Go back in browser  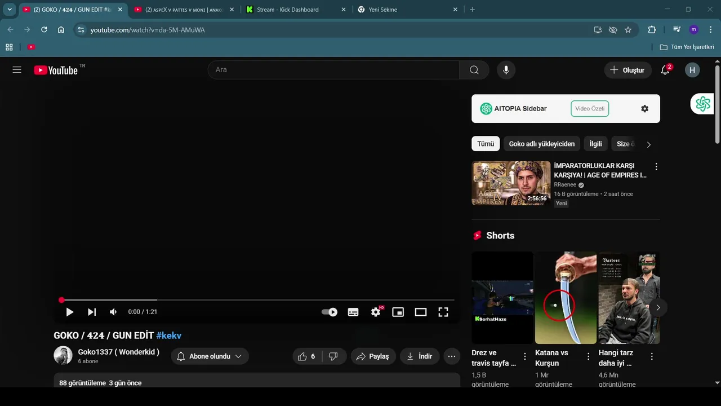[x=10, y=29]
